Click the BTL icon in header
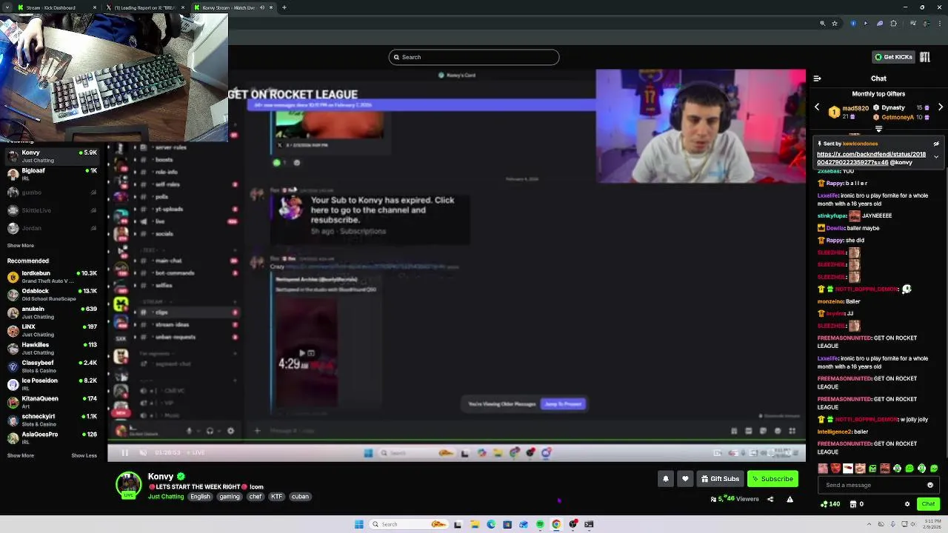The width and height of the screenshot is (948, 533). (x=924, y=57)
